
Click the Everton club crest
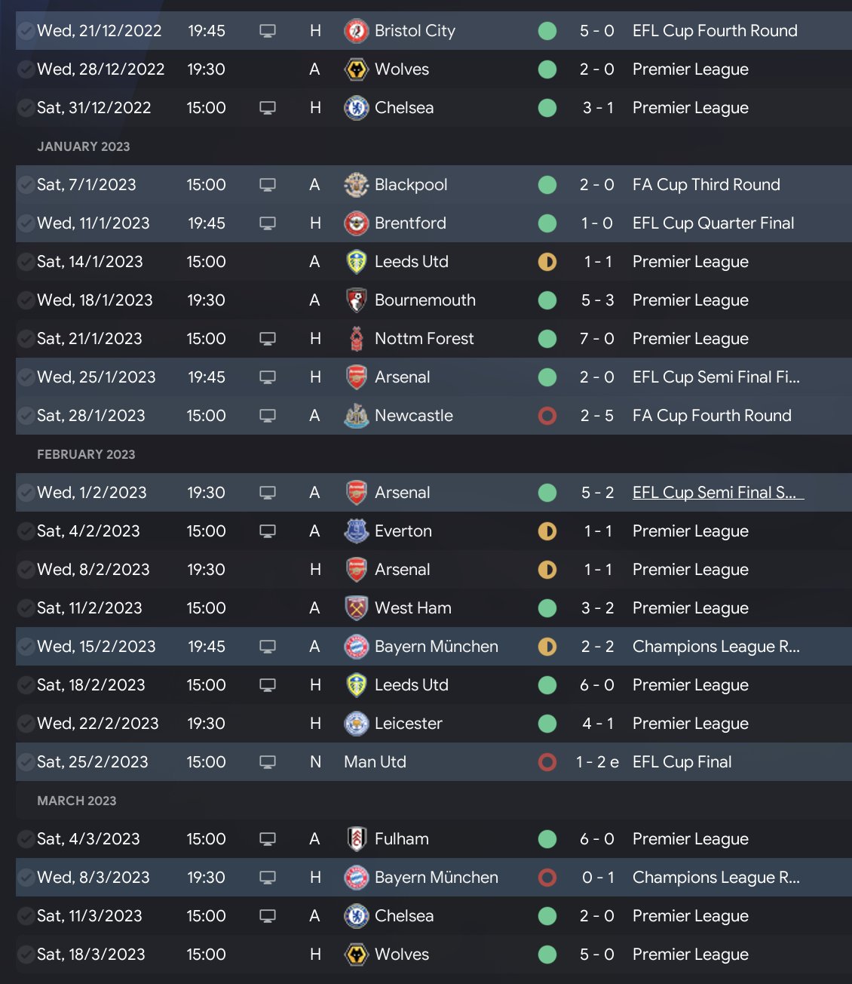point(356,531)
